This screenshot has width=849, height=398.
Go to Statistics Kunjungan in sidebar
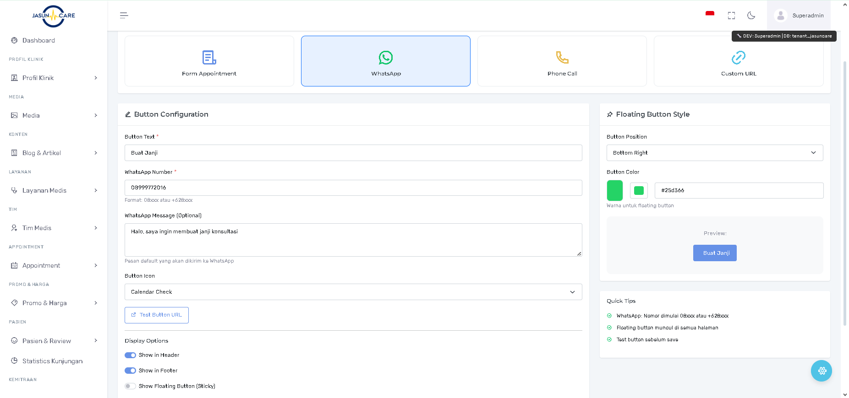click(x=52, y=361)
